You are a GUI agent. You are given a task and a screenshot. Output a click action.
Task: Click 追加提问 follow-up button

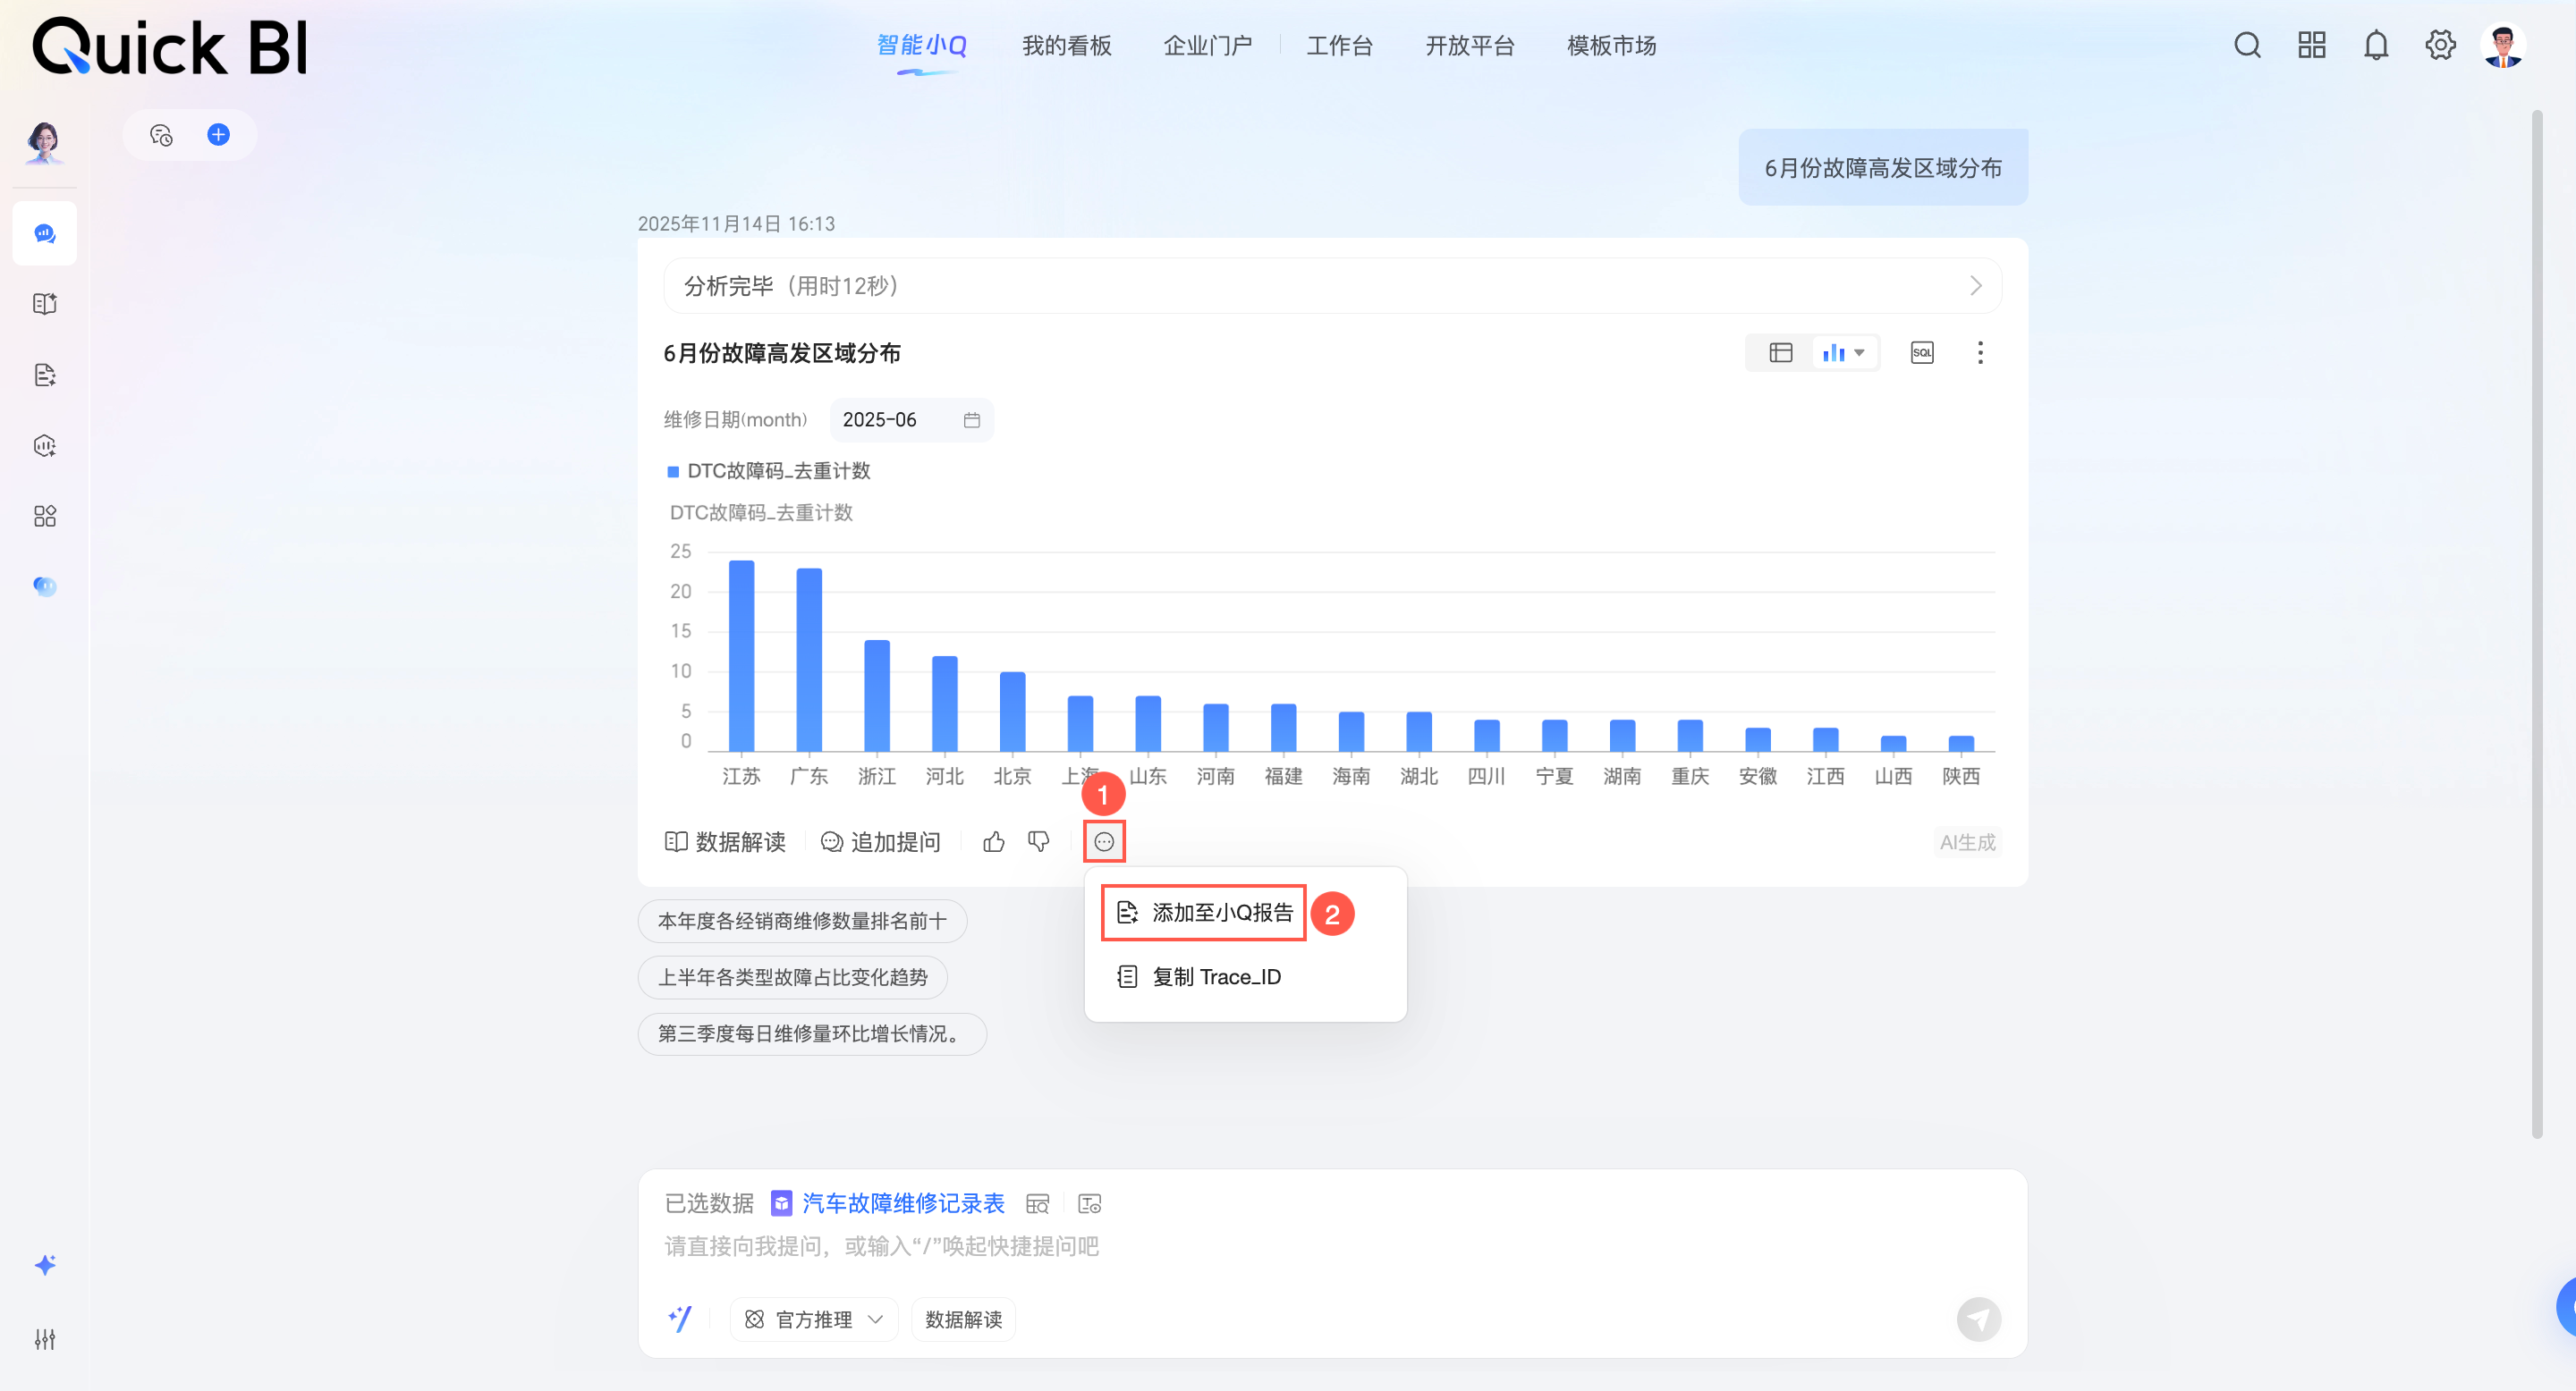pyautogui.click(x=880, y=842)
